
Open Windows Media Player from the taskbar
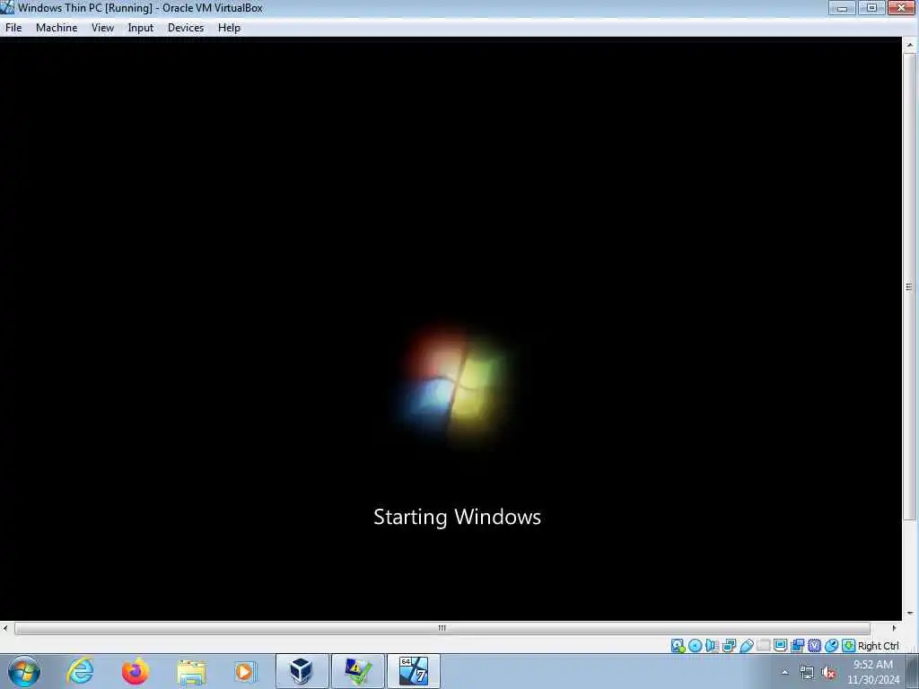pyautogui.click(x=245, y=672)
